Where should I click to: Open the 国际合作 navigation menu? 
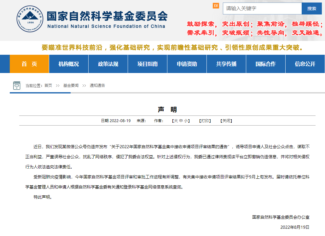coord(266,64)
